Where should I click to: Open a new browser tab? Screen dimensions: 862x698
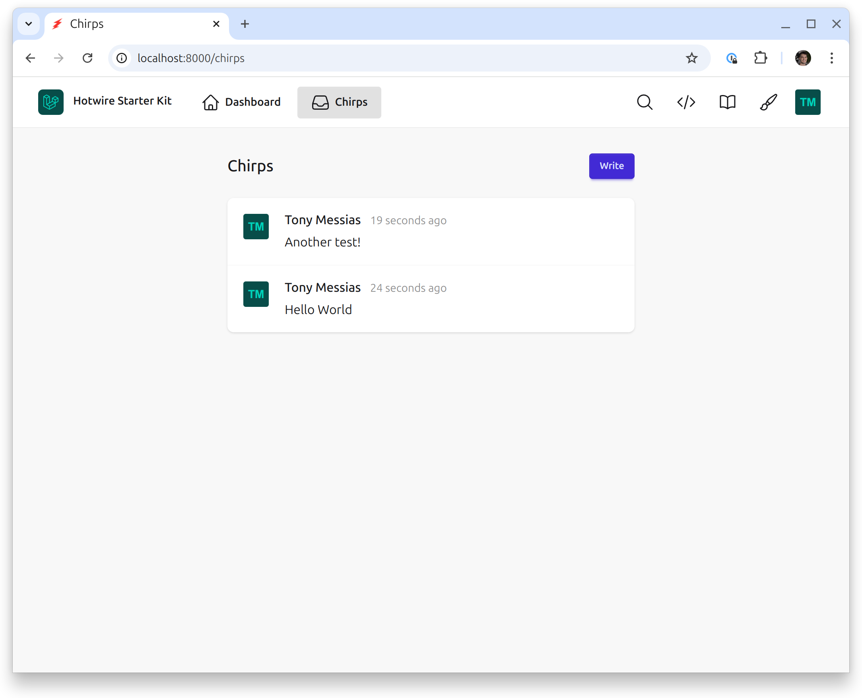click(x=245, y=24)
